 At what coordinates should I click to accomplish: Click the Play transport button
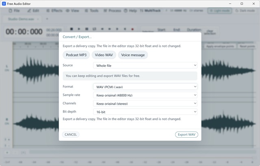(79, 29)
